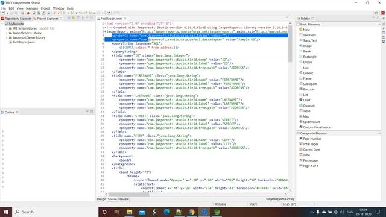Switch to the Source tab
The width and height of the screenshot is (386, 217).
point(112,199)
